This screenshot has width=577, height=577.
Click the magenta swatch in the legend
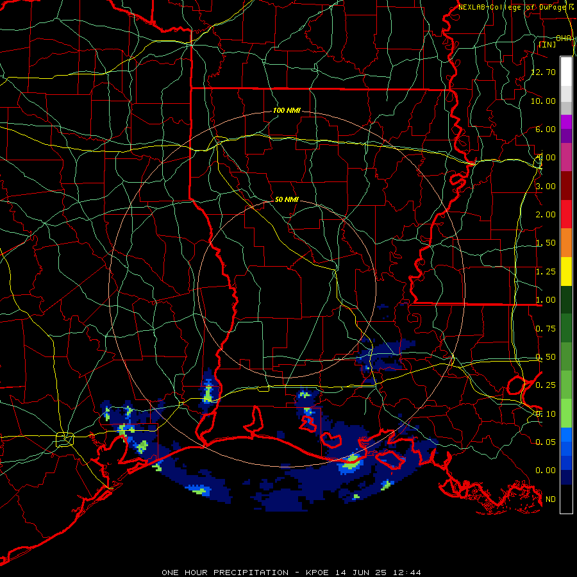566,121
